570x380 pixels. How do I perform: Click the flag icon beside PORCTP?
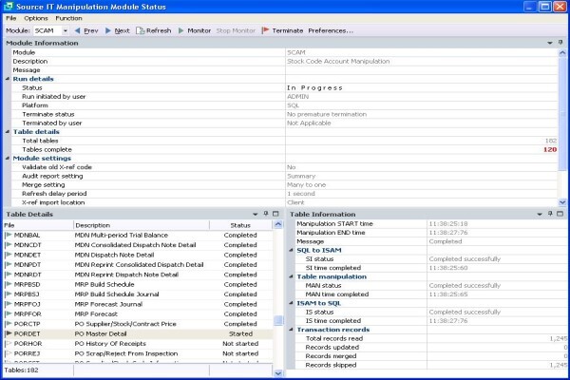point(9,324)
